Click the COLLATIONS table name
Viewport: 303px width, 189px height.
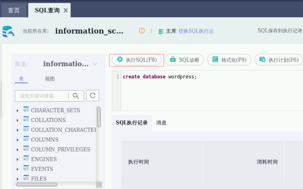[48, 120]
